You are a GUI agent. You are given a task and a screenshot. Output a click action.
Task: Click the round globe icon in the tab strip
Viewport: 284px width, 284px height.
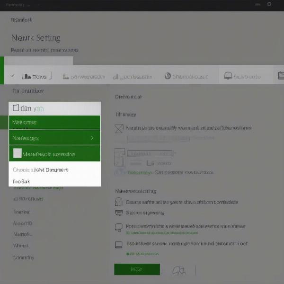coord(168,76)
